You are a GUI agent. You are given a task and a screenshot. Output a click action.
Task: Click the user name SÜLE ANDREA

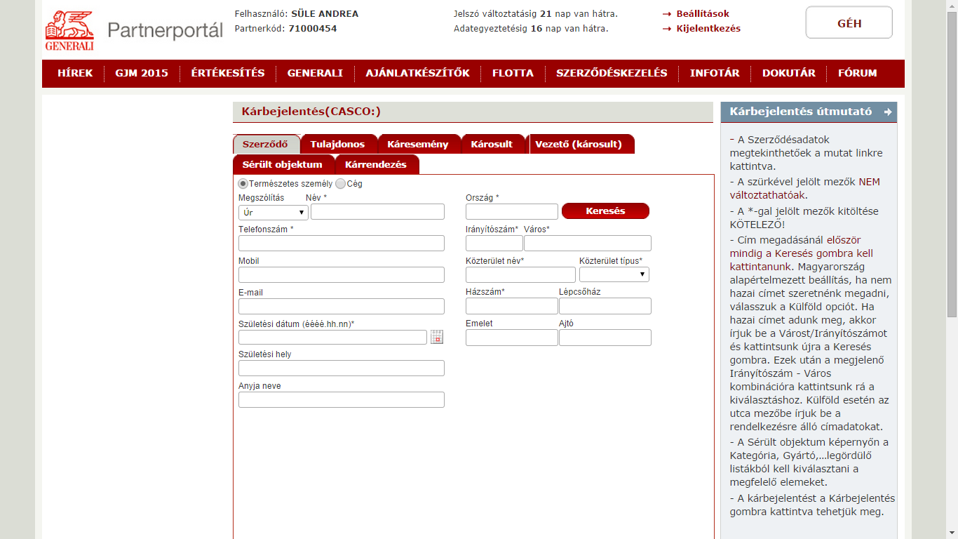click(x=325, y=13)
